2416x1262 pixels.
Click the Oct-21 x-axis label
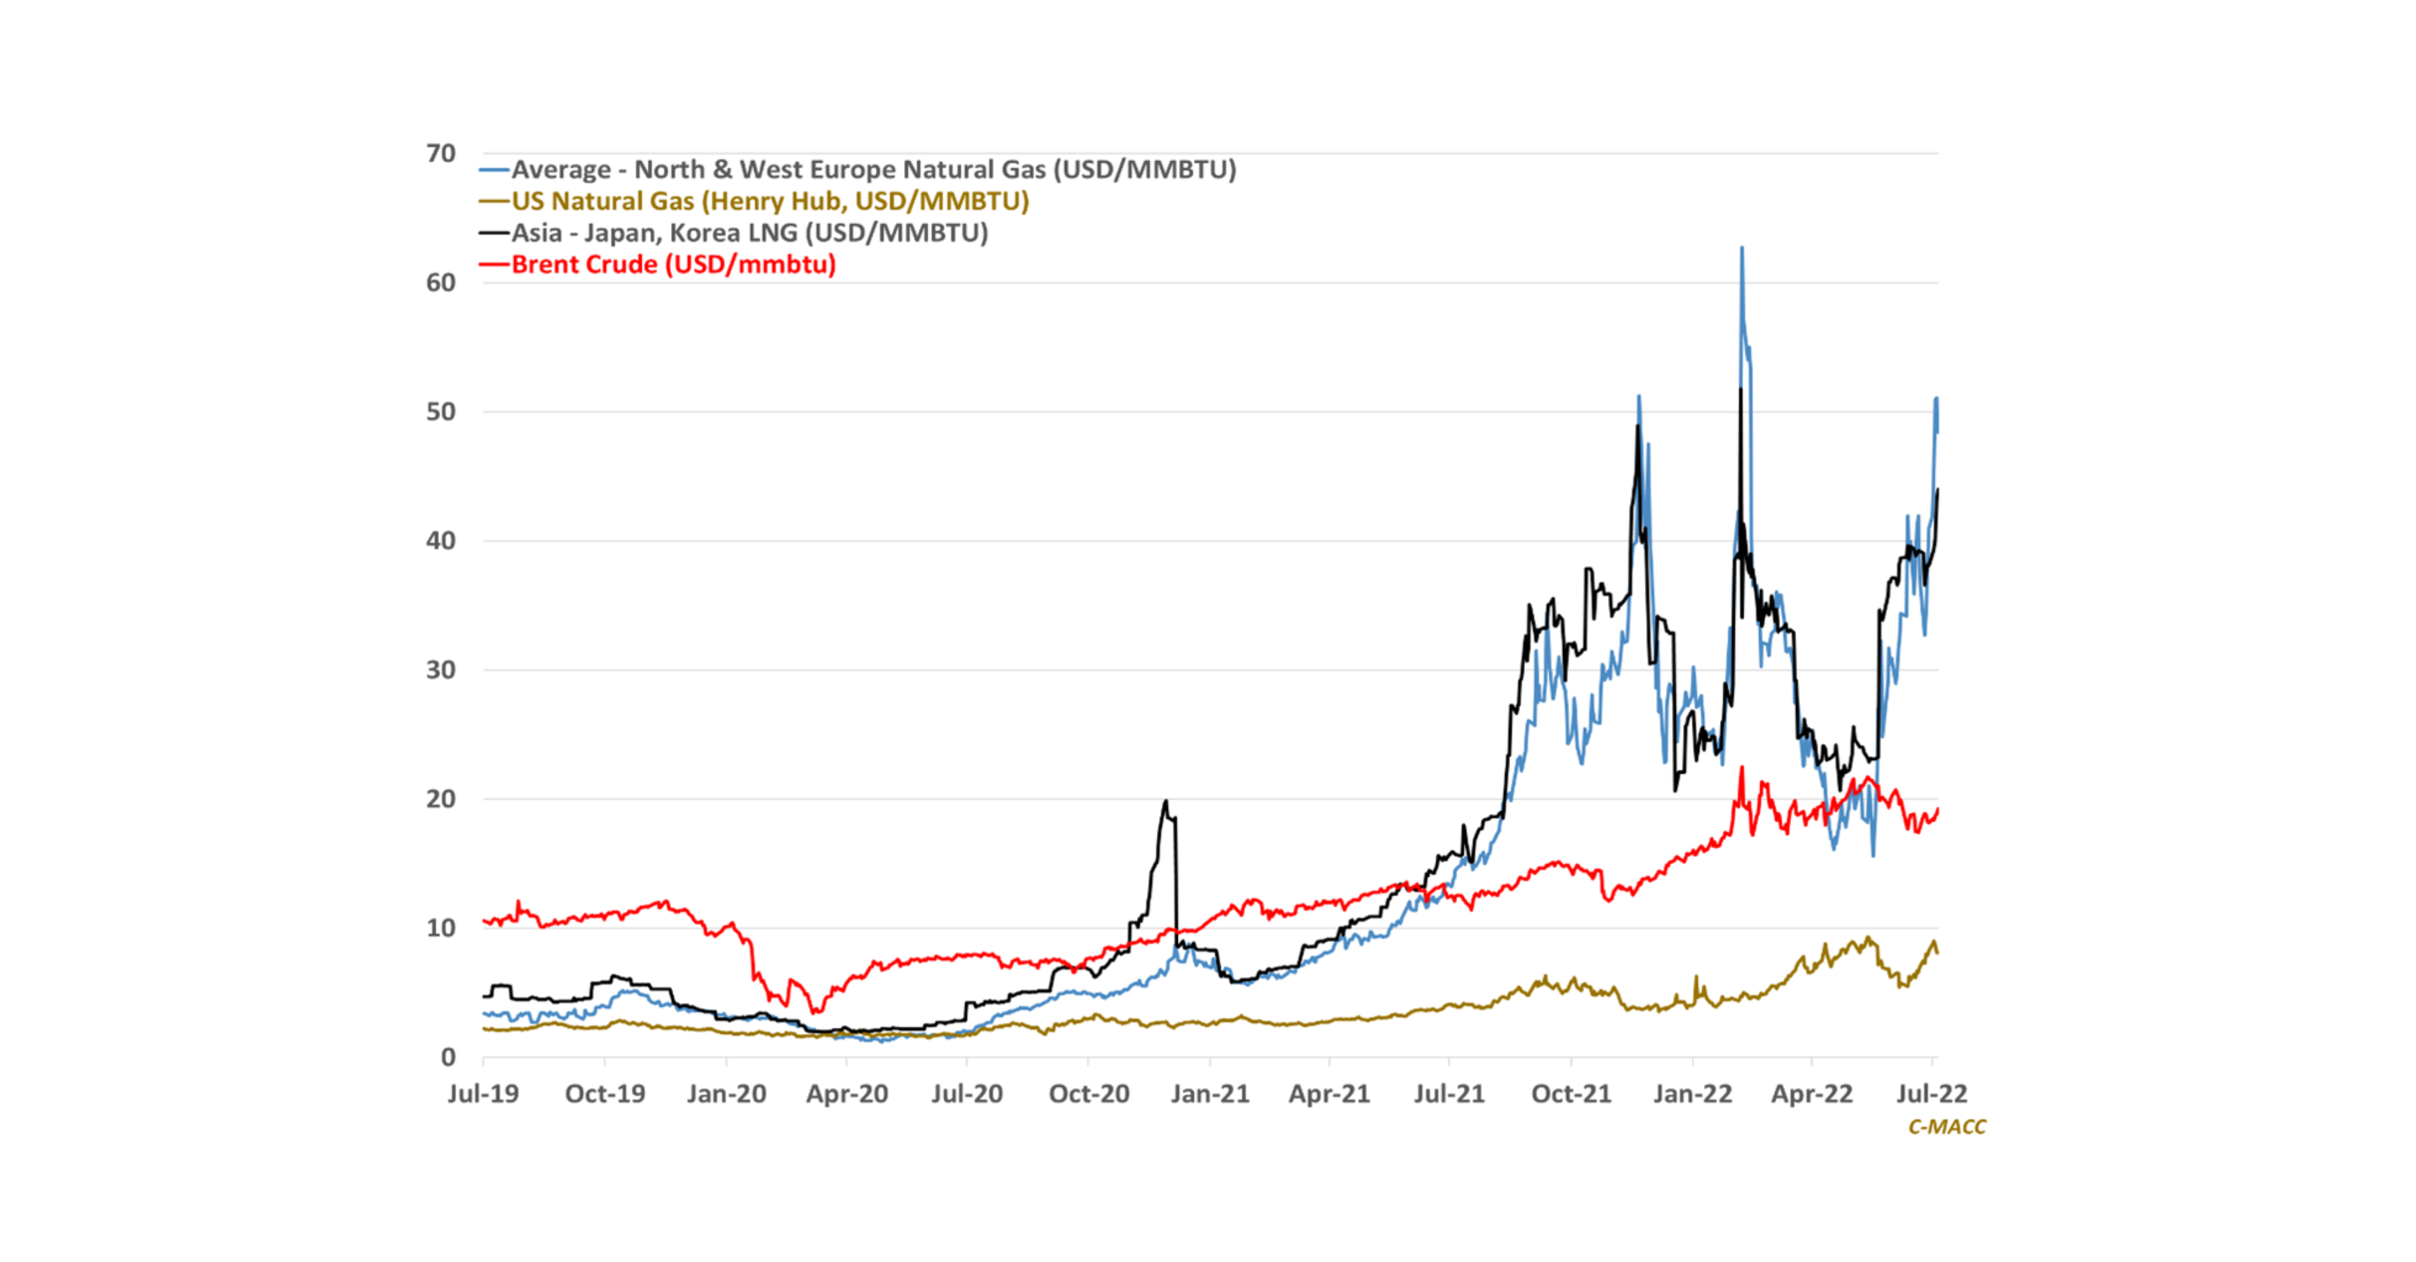[x=1571, y=1093]
